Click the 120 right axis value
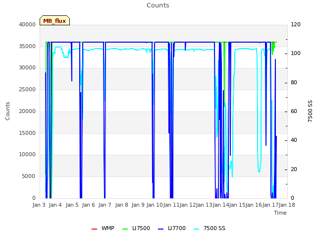Screen dimensions: 317x238 pyautogui.click(x=296, y=24)
